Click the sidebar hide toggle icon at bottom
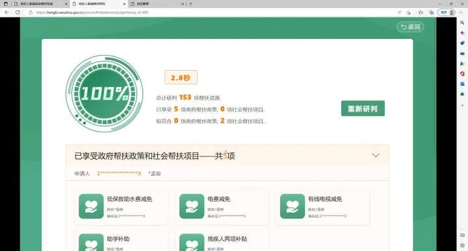This screenshot has width=468, height=251. click(x=462, y=235)
